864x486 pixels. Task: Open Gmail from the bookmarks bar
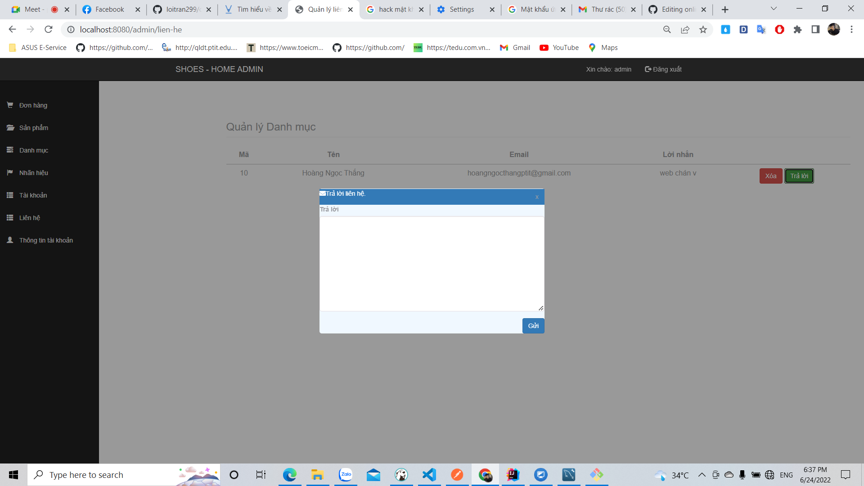[x=515, y=47]
